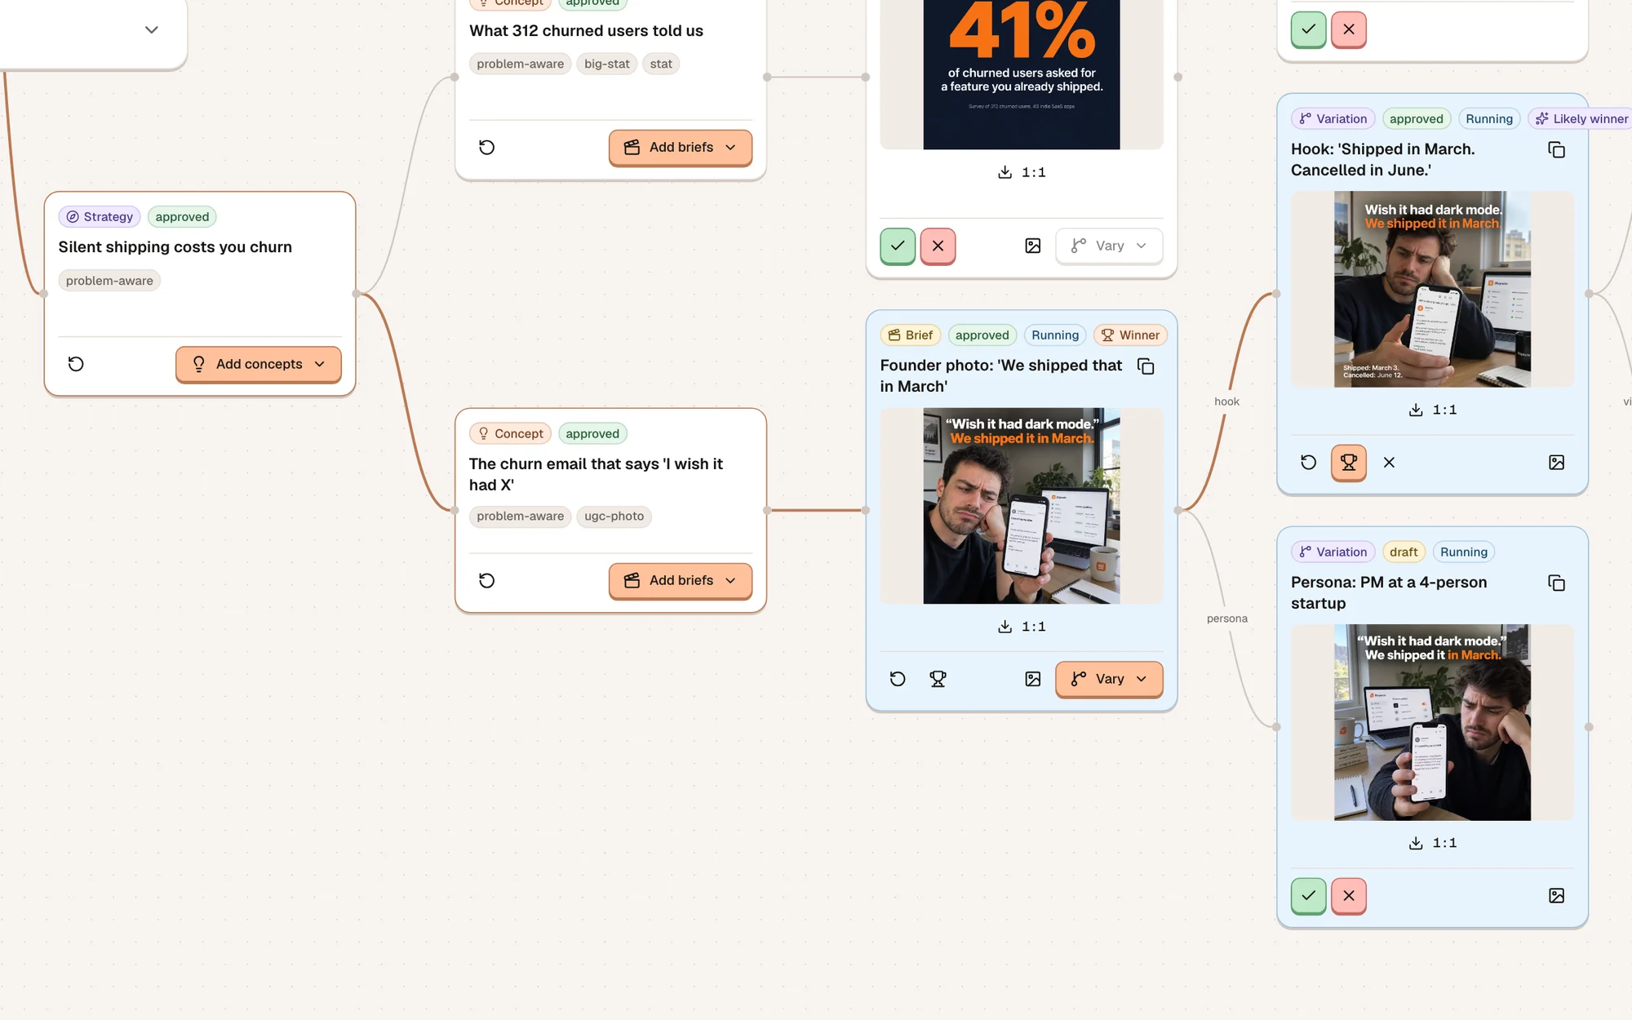Copy the Founder photo brief title
This screenshot has width=1632, height=1020.
point(1146,366)
